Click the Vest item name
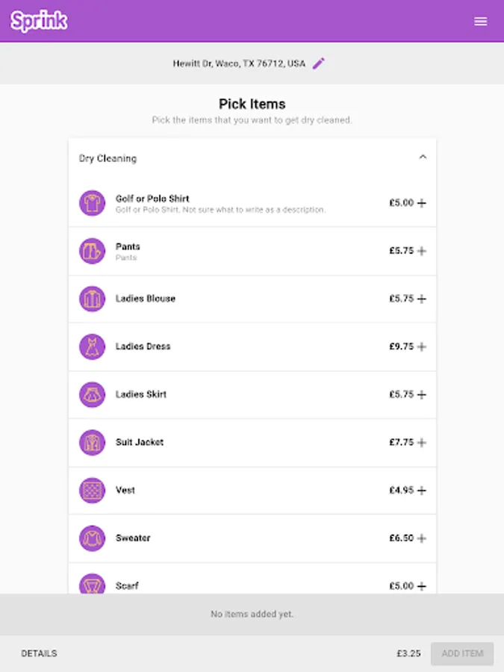The height and width of the screenshot is (672, 504). pos(125,491)
